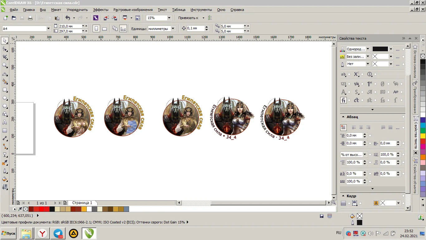
Task: Switch to the Страница 1 page tab
Action: point(82,203)
